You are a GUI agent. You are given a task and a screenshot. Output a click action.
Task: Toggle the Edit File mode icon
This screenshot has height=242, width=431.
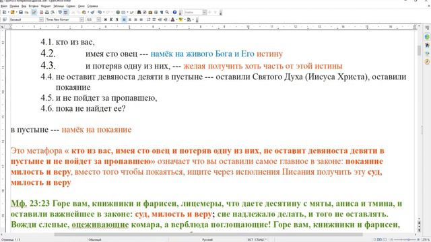(x=34, y=12)
